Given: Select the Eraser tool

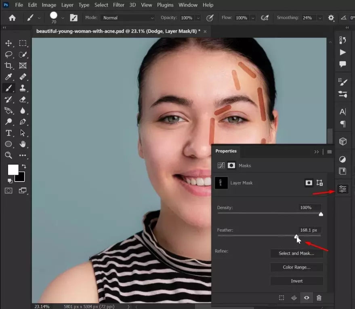Looking at the screenshot, I should coord(23,99).
